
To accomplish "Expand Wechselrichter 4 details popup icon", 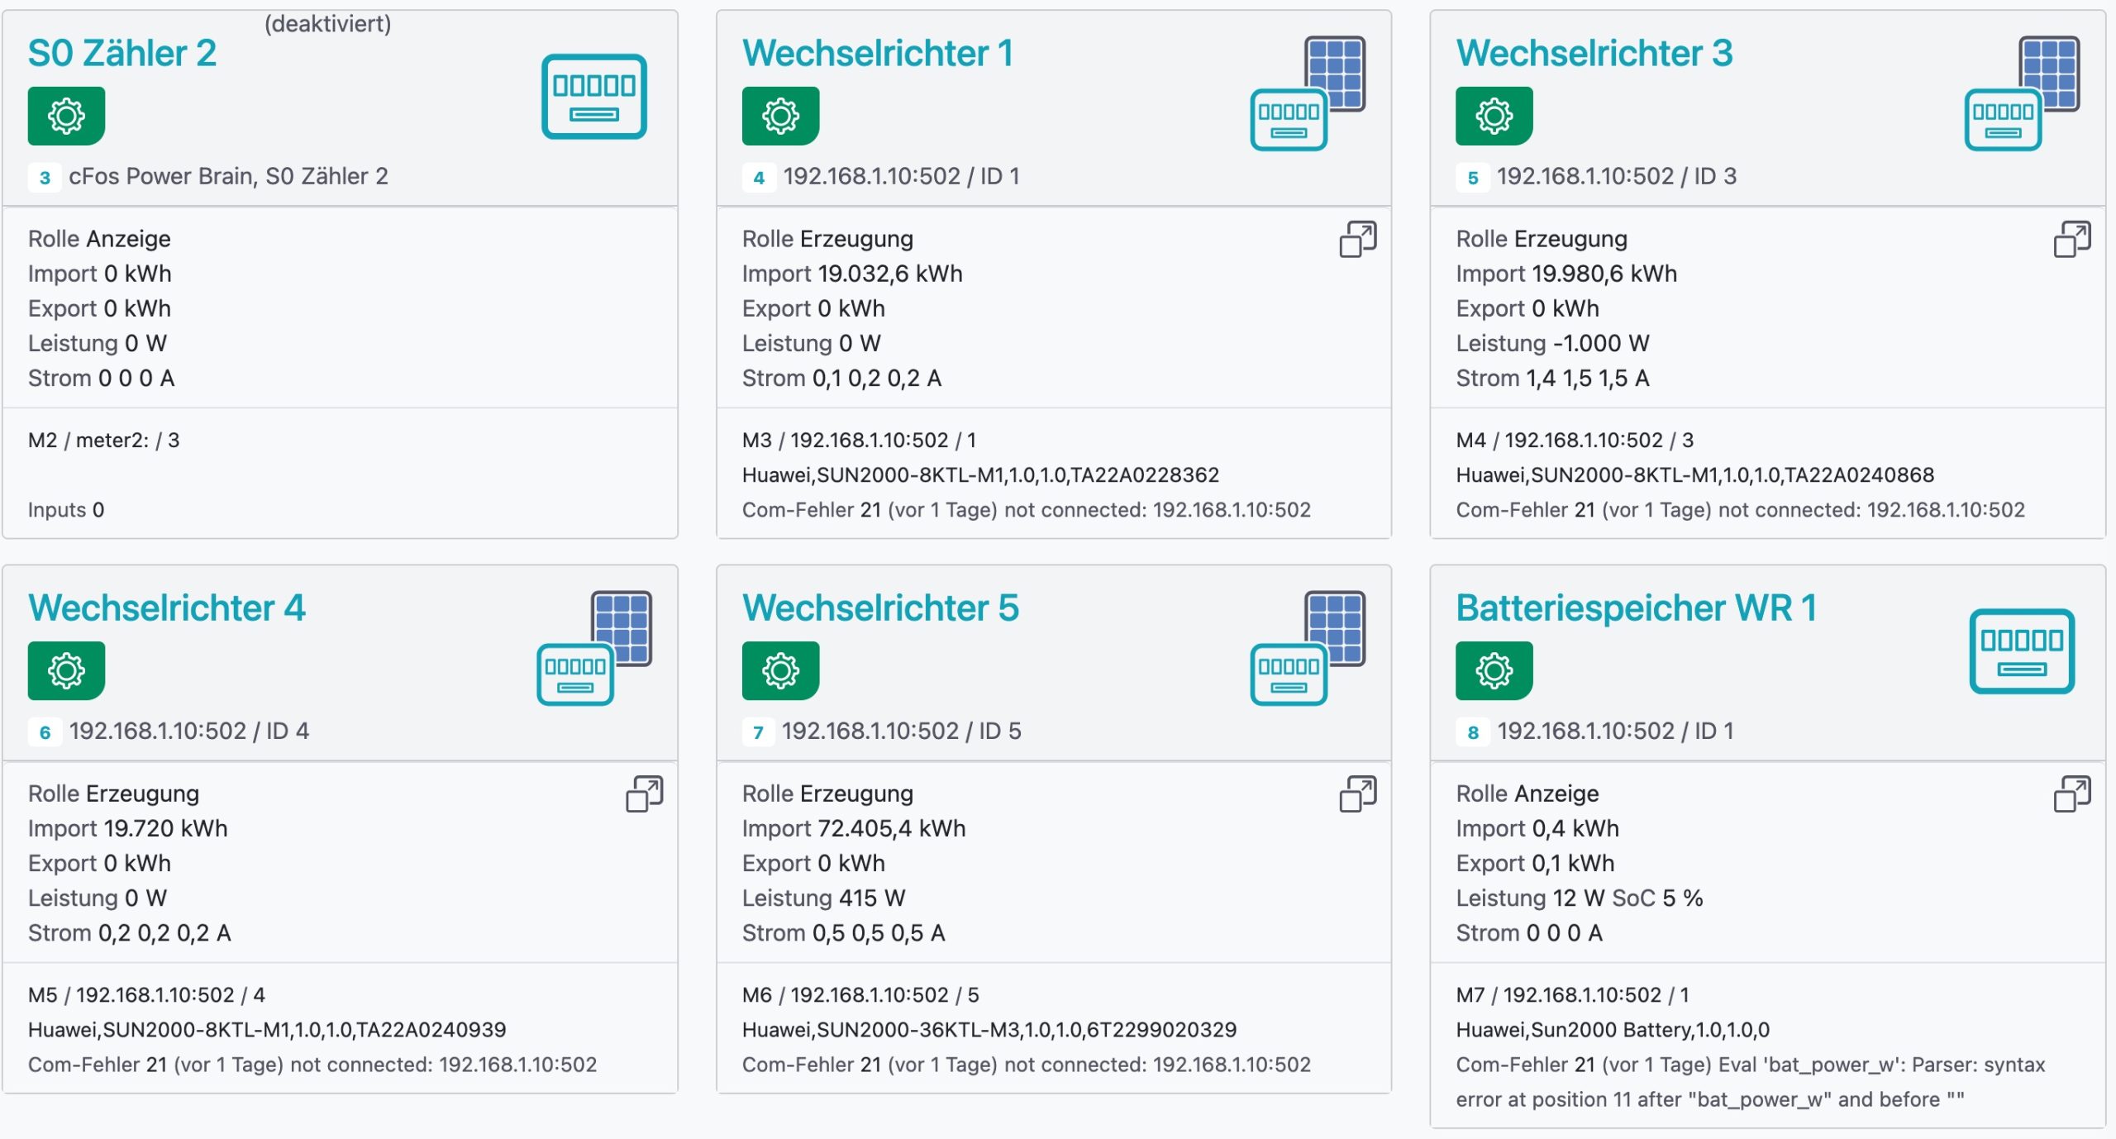I will 644,793.
